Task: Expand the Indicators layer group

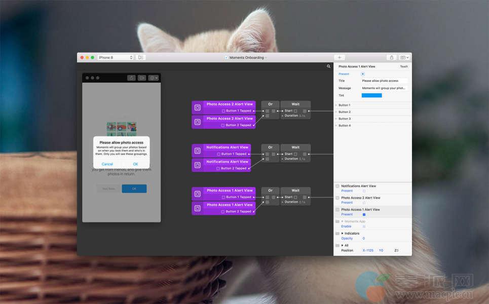Action: click(343, 234)
